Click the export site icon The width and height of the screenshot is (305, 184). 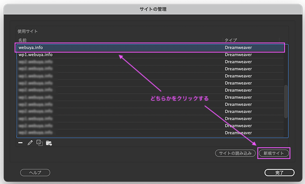coord(49,143)
